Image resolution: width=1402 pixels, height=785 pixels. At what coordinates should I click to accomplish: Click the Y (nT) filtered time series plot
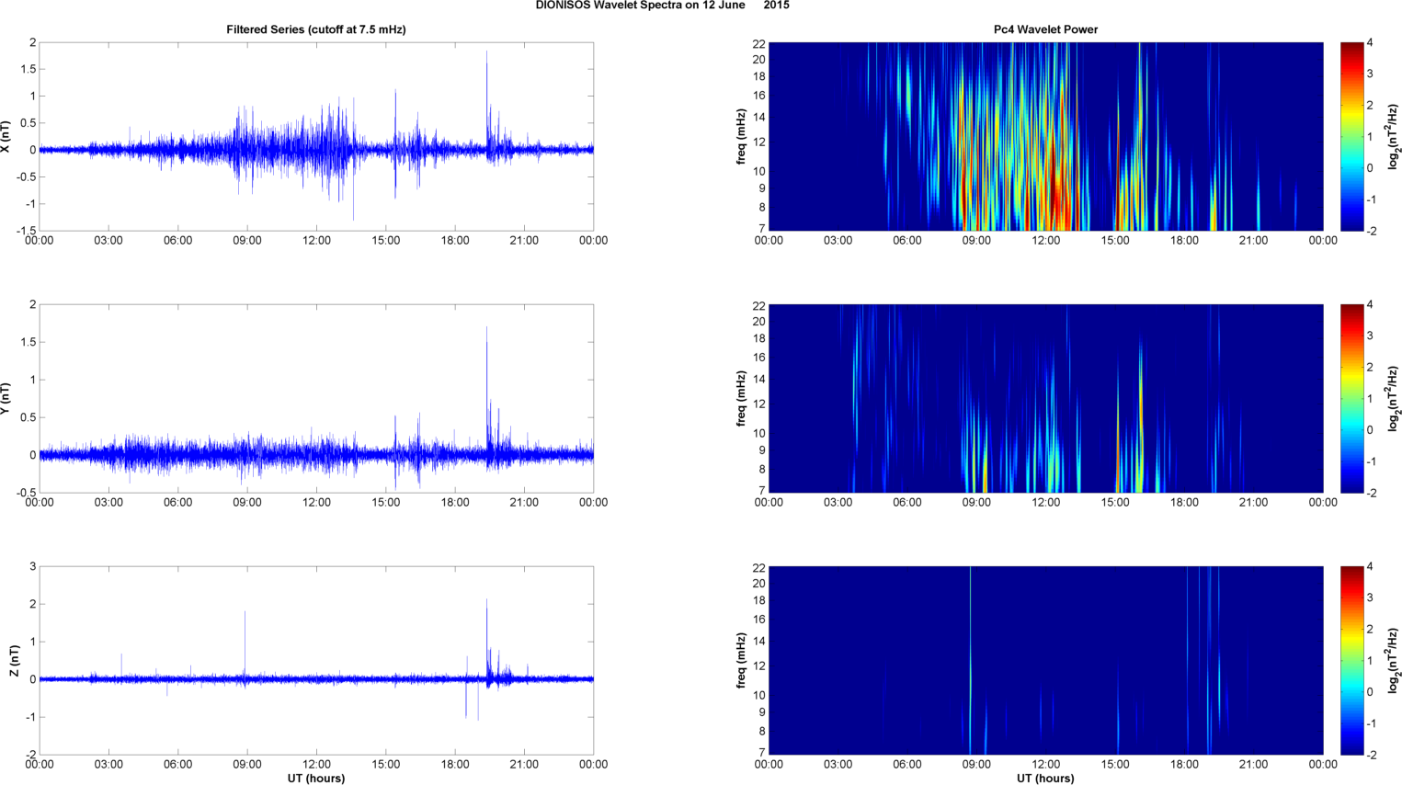click(x=316, y=398)
